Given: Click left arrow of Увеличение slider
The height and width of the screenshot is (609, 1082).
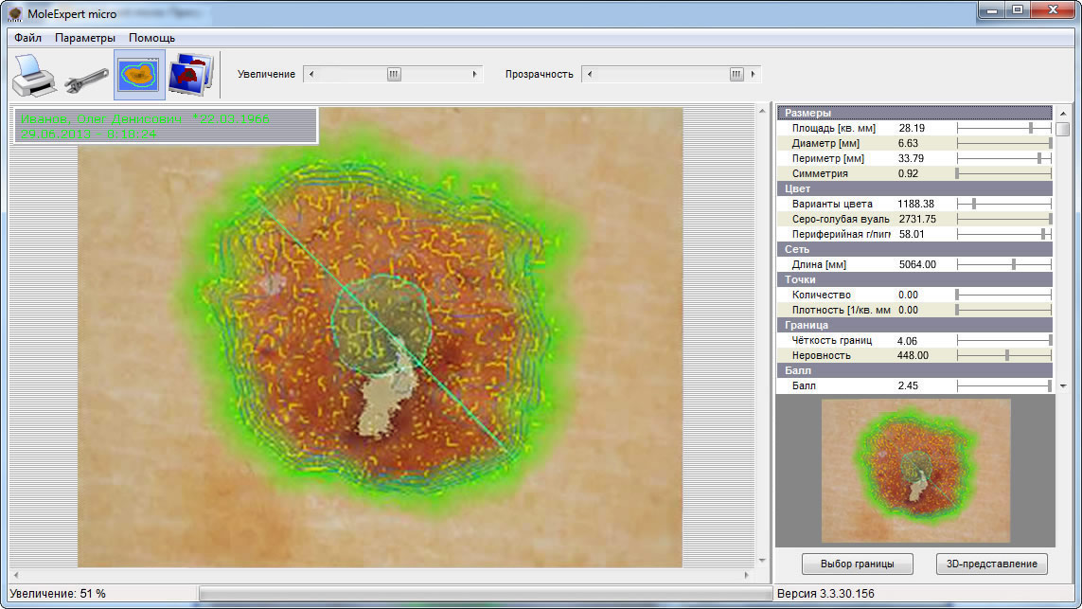Looking at the screenshot, I should 311,74.
